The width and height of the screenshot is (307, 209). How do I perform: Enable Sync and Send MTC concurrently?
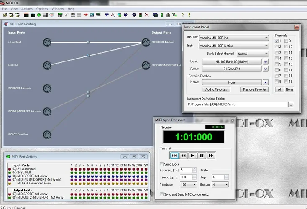(161, 194)
